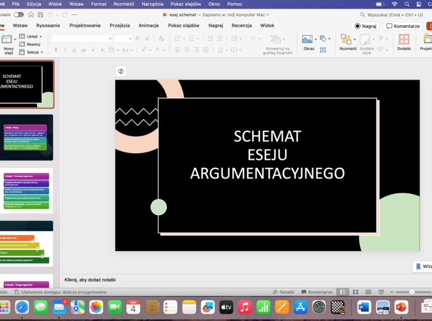Switch to slide sorter view in status bar

(355, 292)
